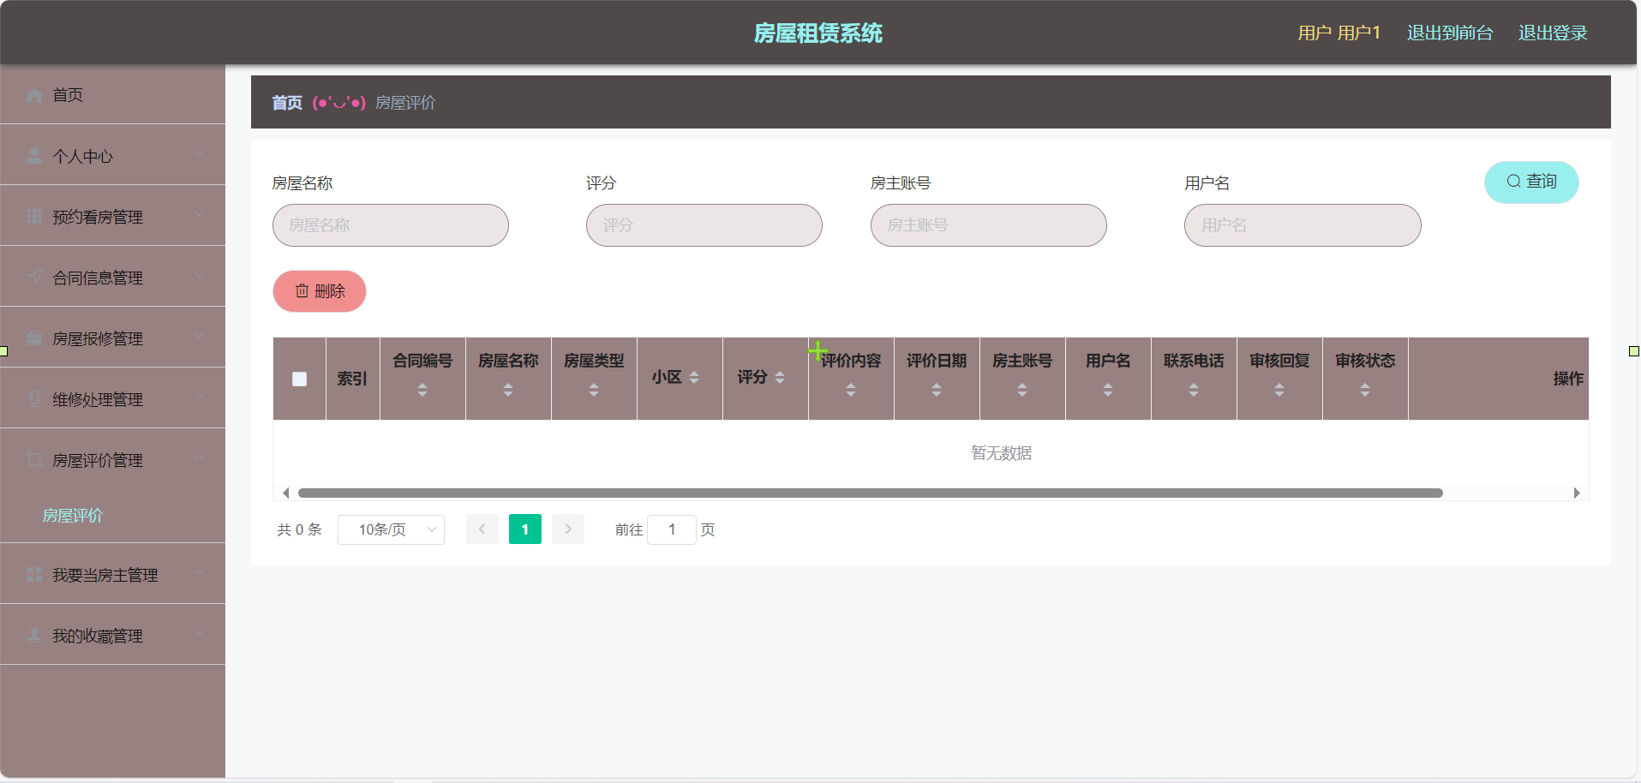The height and width of the screenshot is (783, 1641).
Task: Expand the 合同信息管理 menu chevron
Action: pos(199,275)
